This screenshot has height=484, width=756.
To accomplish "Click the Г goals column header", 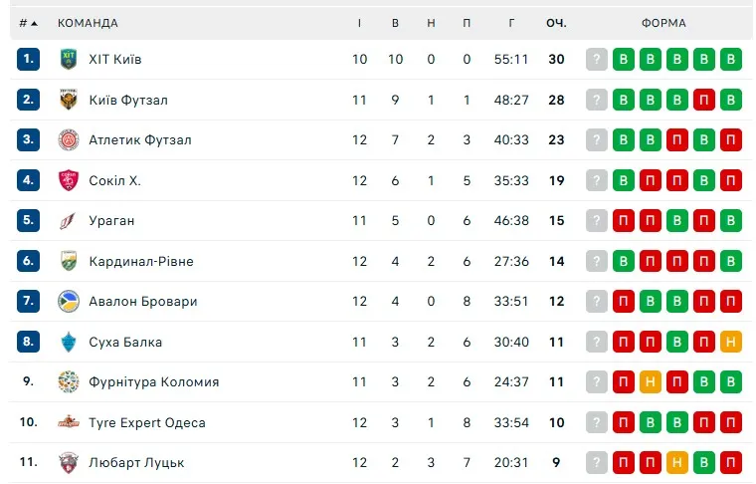I will [511, 23].
